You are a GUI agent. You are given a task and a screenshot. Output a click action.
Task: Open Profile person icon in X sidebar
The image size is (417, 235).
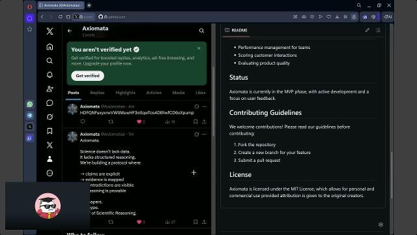(x=50, y=159)
